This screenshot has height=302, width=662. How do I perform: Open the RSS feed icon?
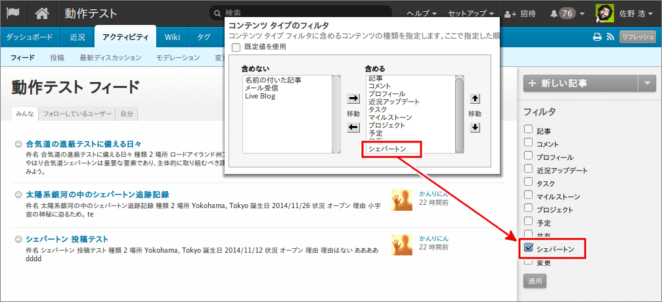[x=609, y=37]
